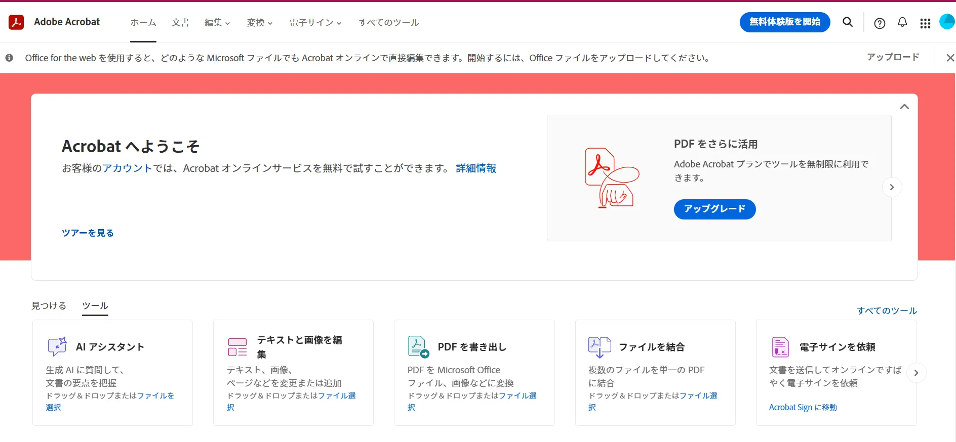Screen dimensions: 956x442
Task: Collapse the welcome panel with the chevron
Action: [x=904, y=107]
